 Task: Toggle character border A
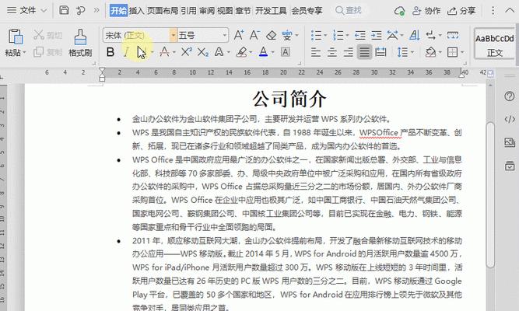tap(286, 52)
